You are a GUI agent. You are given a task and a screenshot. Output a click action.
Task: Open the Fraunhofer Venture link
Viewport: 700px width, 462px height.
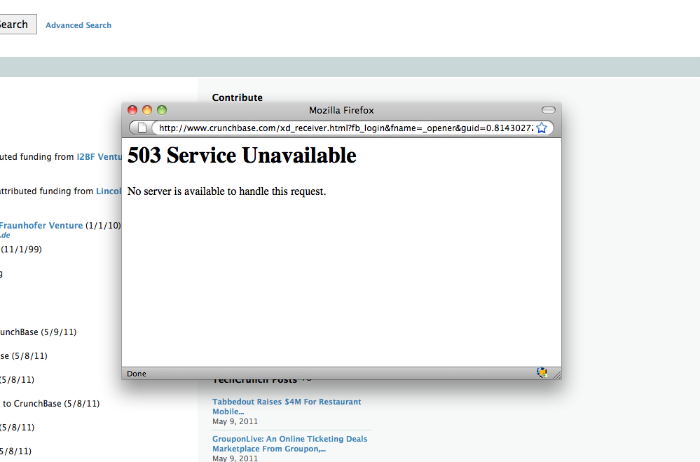point(41,226)
